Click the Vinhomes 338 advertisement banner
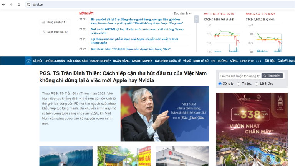295x166 pixels. click(252, 129)
